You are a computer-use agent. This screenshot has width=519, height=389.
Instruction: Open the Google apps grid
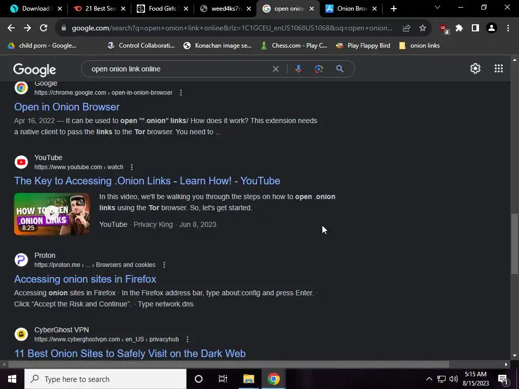499,68
